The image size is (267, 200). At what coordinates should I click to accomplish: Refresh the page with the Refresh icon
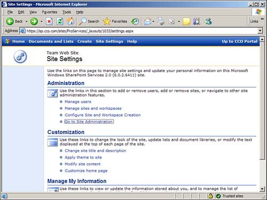click(x=60, y=21)
